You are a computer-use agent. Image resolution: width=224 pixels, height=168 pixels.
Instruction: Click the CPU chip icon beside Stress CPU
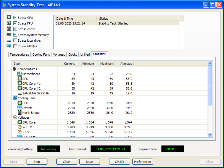tap(9, 17)
